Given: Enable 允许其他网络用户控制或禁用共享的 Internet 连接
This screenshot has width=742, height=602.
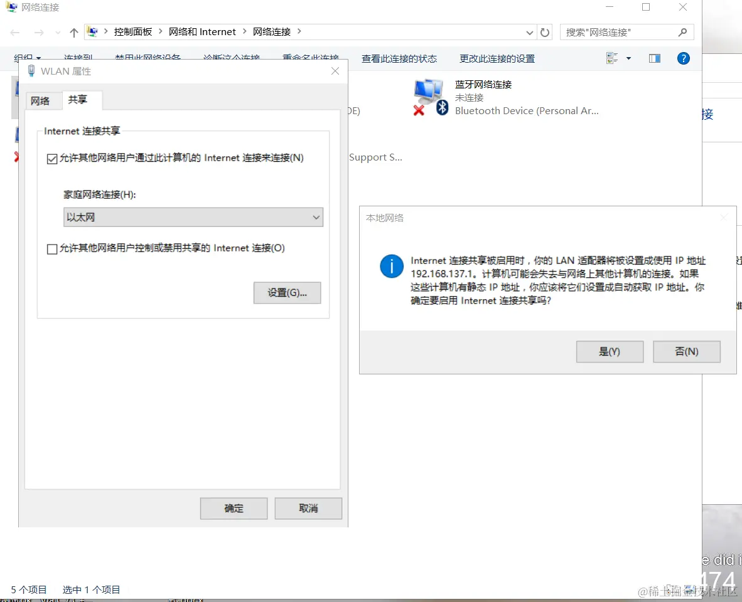Looking at the screenshot, I should 52,249.
